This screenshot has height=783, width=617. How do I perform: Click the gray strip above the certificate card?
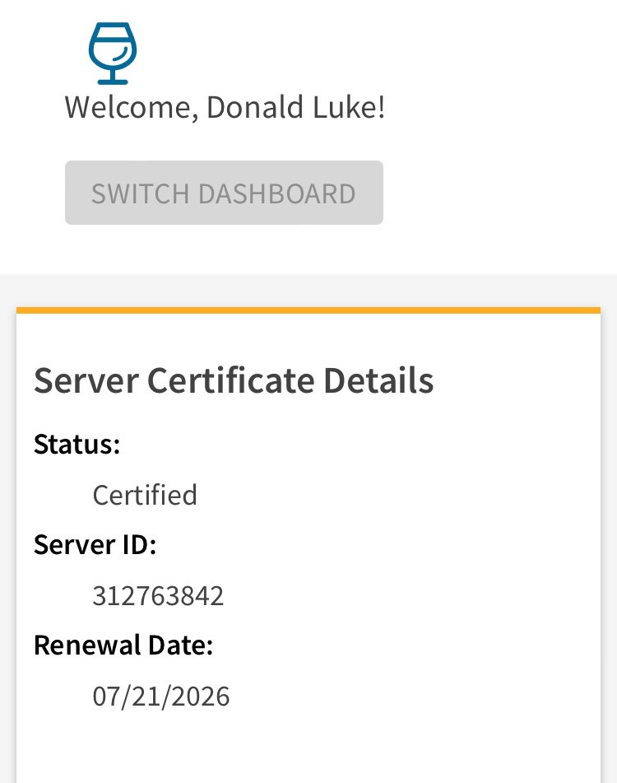(308, 290)
